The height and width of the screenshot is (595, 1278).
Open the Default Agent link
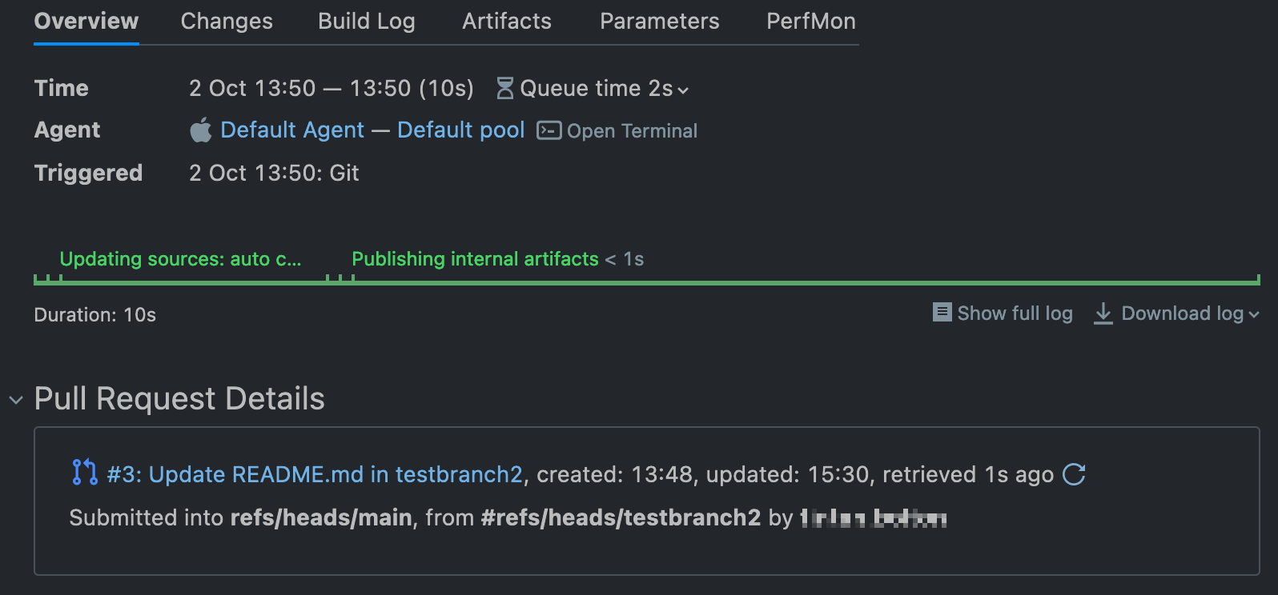291,130
